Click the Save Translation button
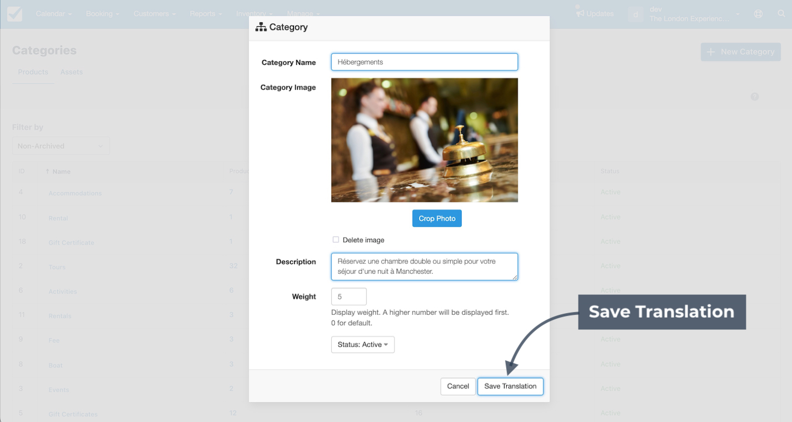The width and height of the screenshot is (792, 422). (510, 386)
